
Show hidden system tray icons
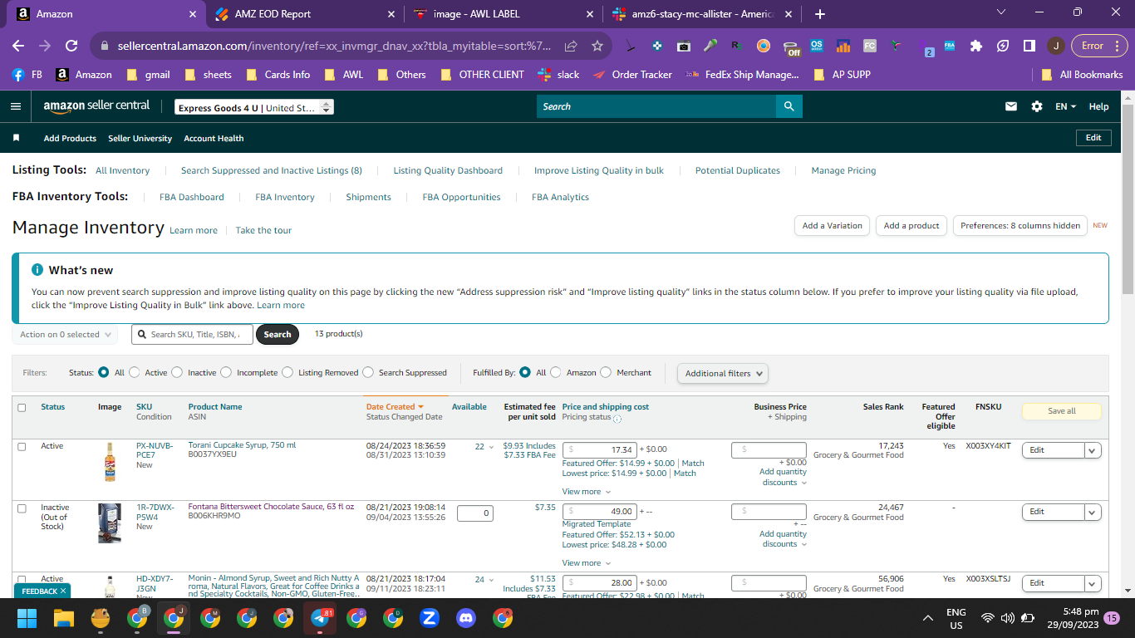[928, 618]
